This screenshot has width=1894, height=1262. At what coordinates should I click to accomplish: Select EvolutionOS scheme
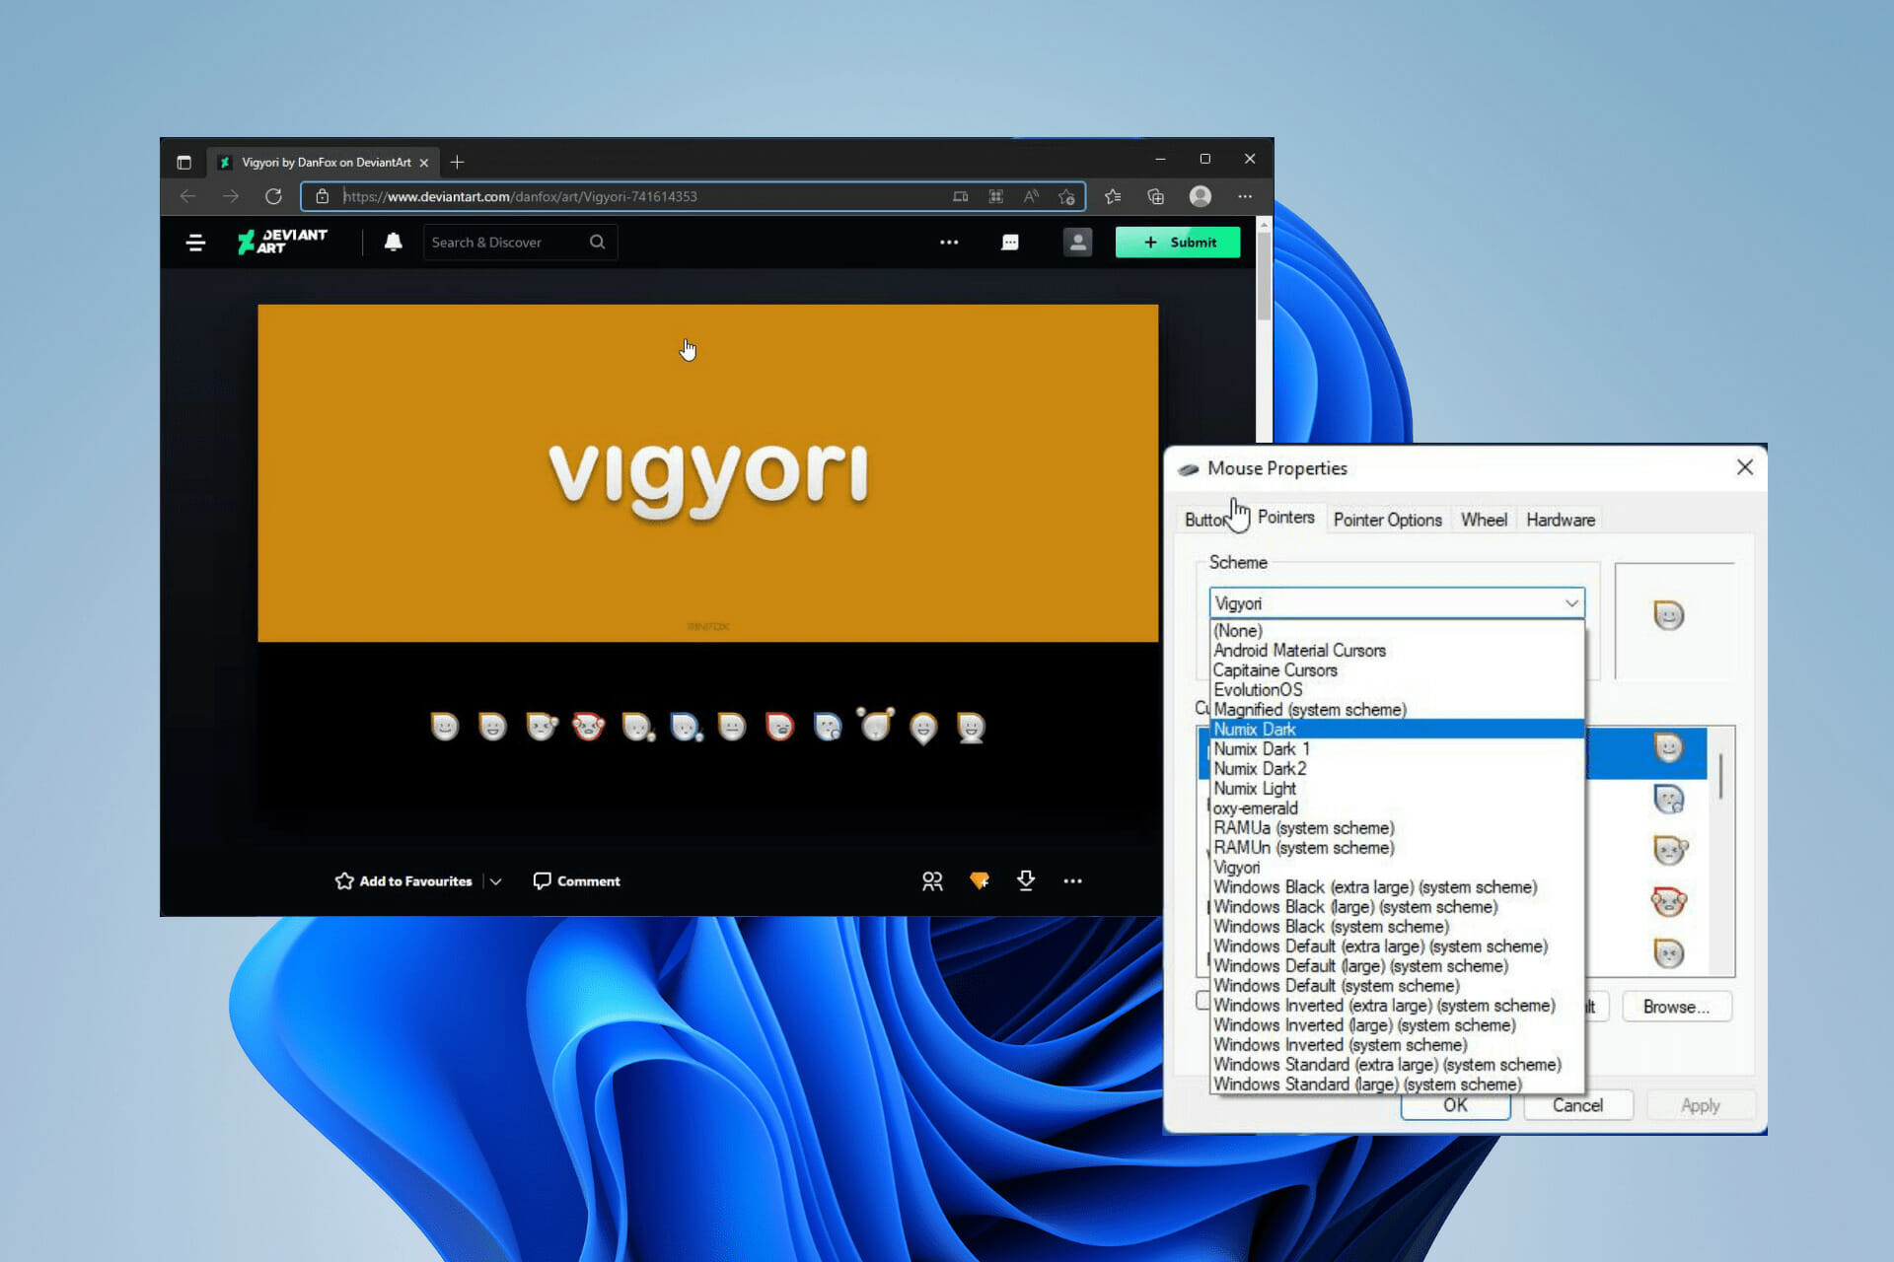[x=1397, y=690]
